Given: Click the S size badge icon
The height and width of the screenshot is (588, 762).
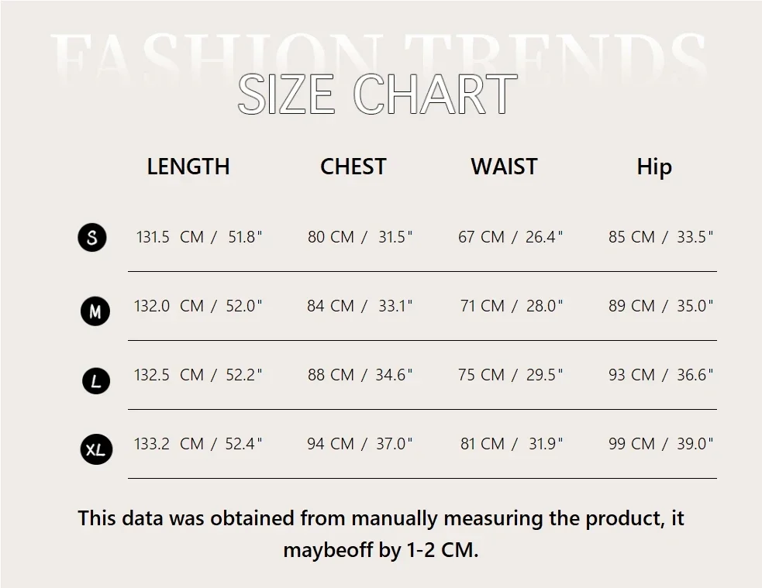Looking at the screenshot, I should point(92,237).
